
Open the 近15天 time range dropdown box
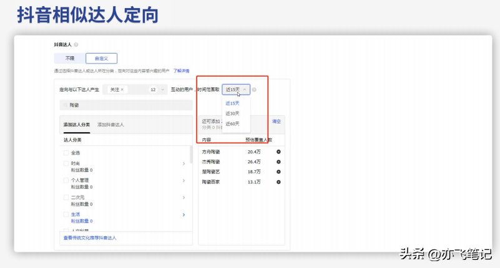(x=236, y=90)
